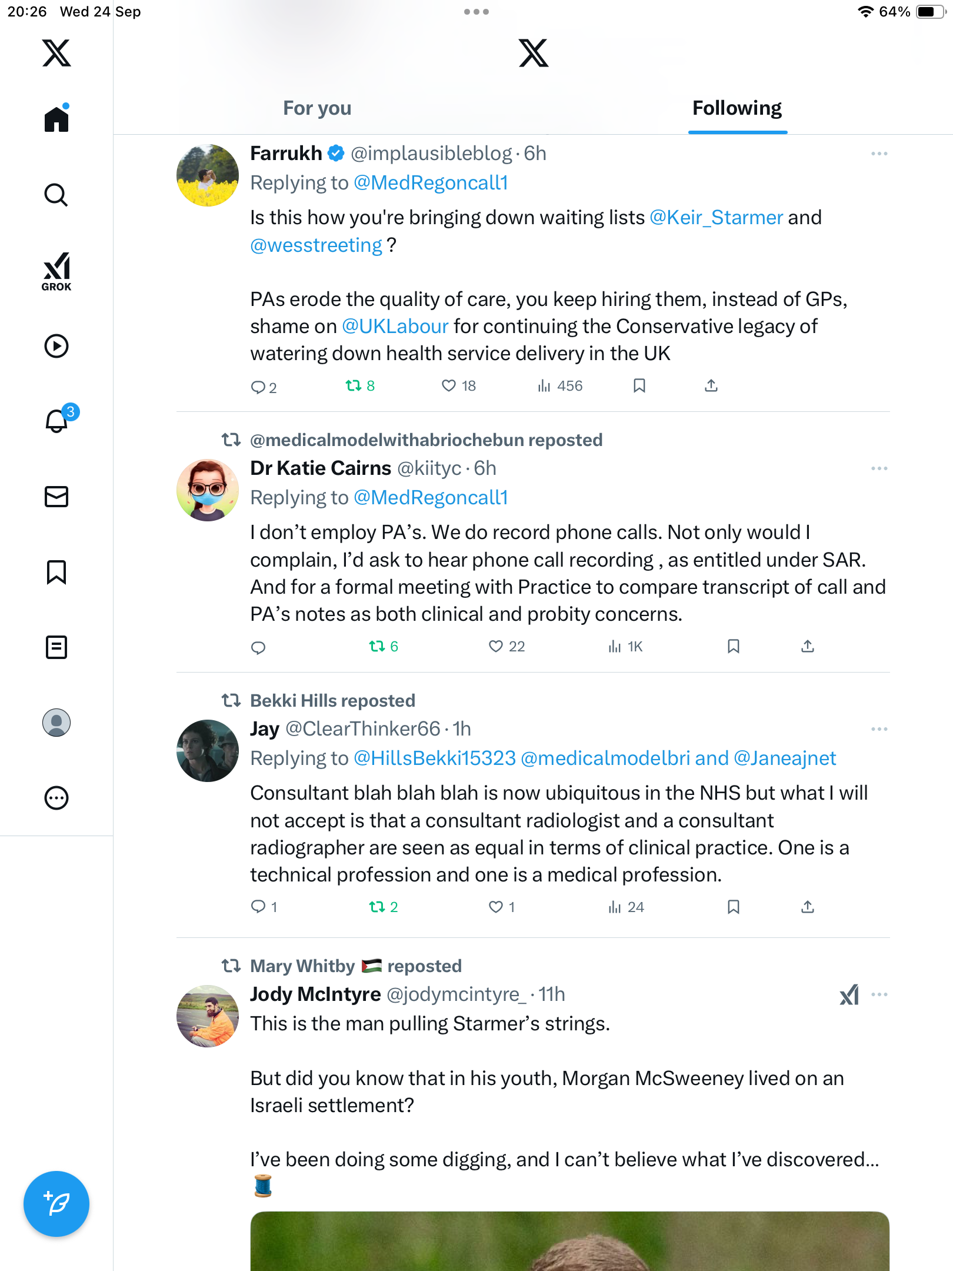
Task: Bookmark Jay's consultant radiologist post
Action: click(733, 907)
